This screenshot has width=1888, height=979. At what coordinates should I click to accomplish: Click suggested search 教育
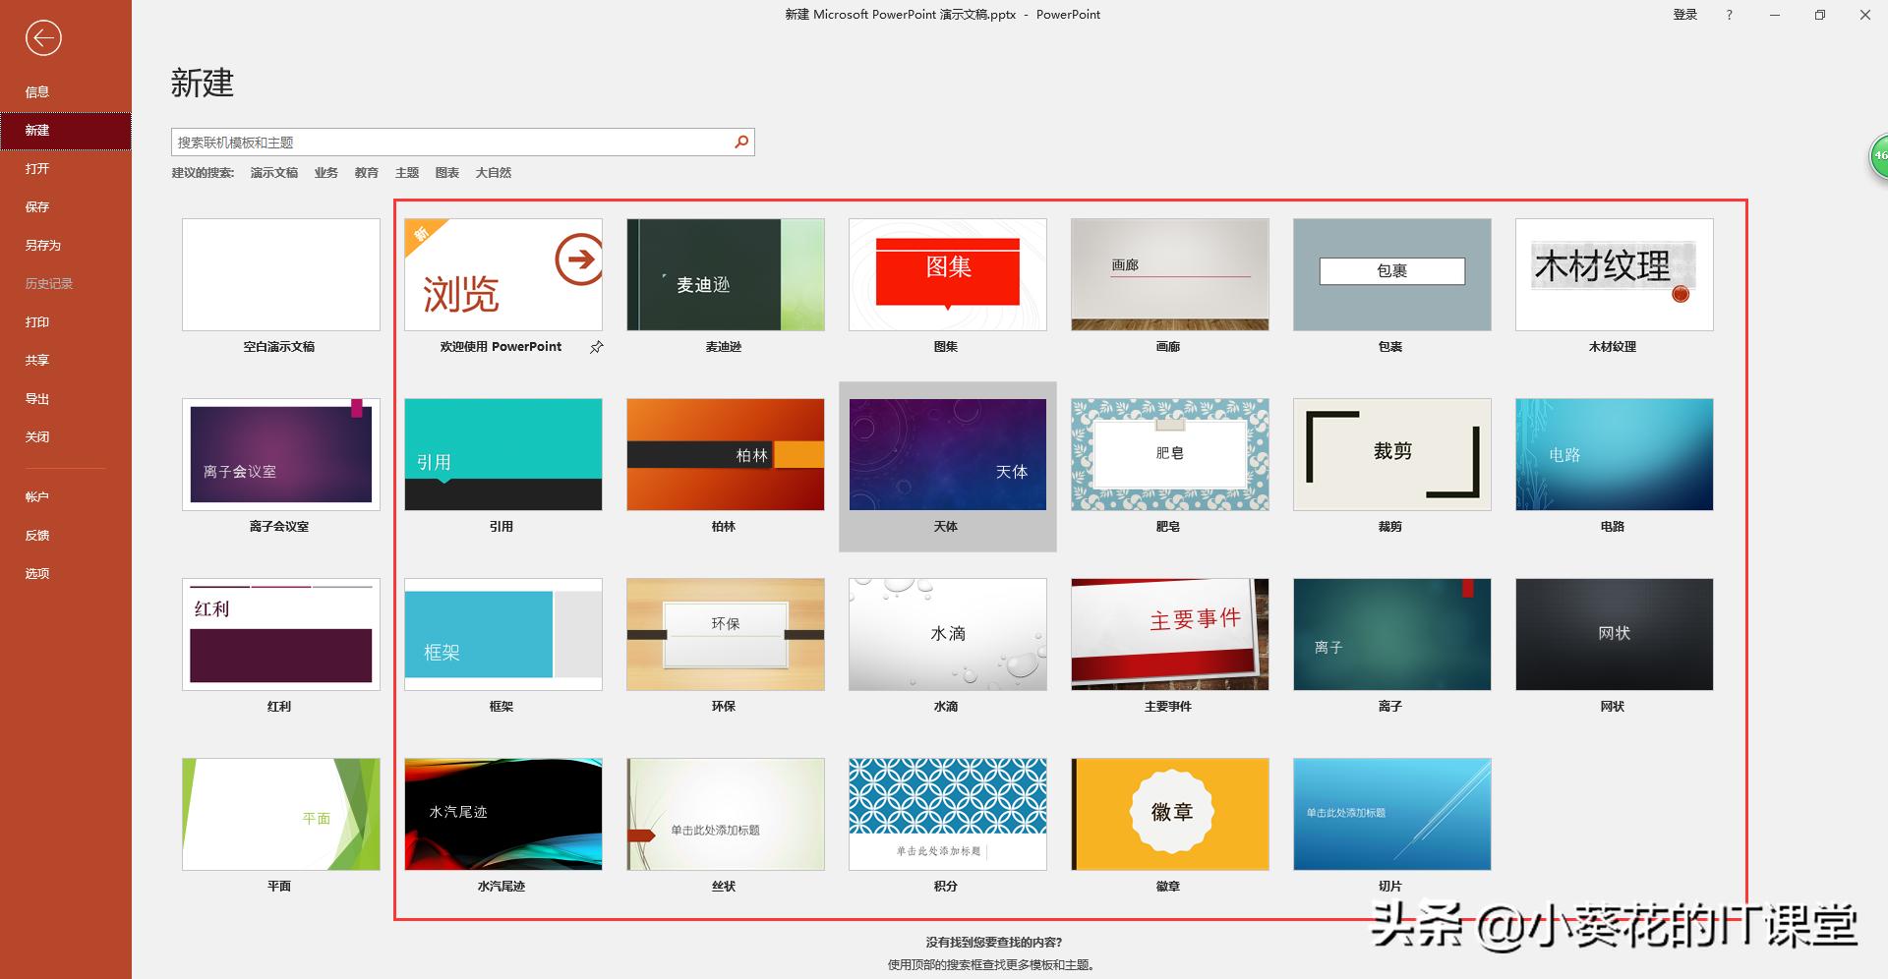click(366, 173)
